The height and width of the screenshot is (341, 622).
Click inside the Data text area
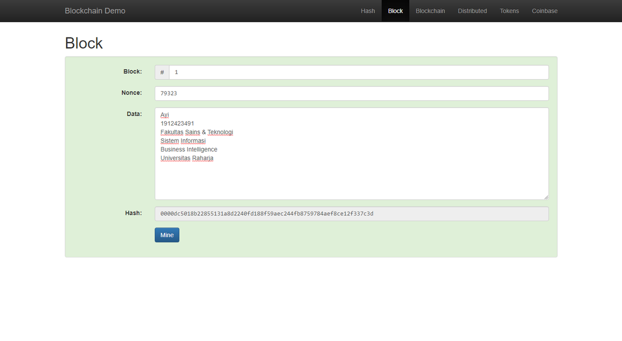352,154
